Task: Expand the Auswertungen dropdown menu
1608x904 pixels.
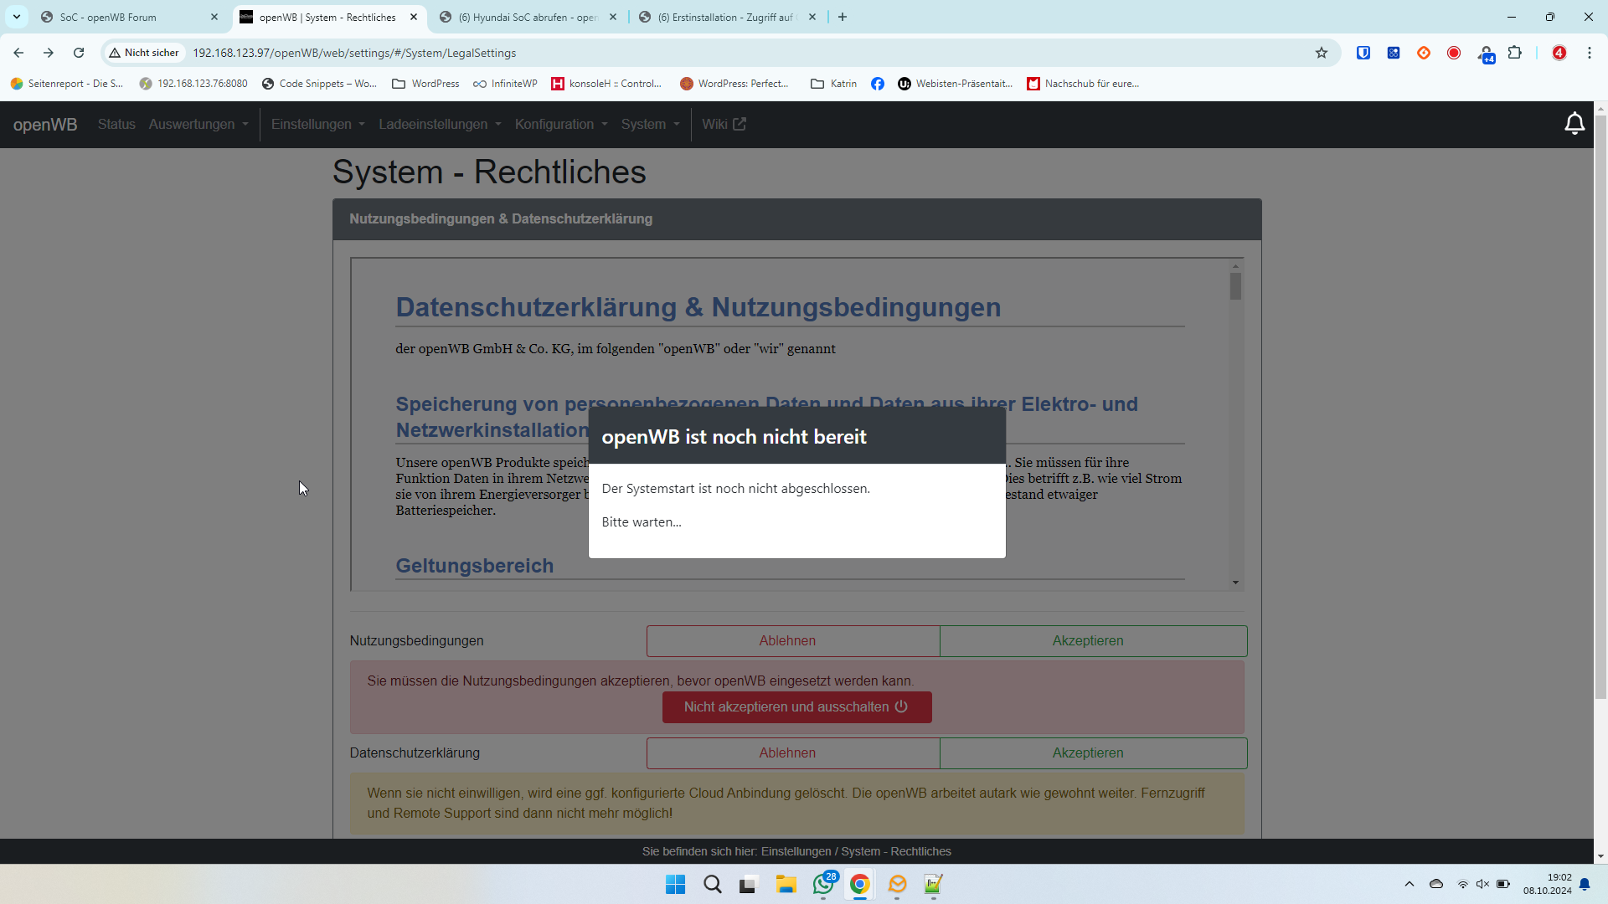Action: (x=198, y=124)
